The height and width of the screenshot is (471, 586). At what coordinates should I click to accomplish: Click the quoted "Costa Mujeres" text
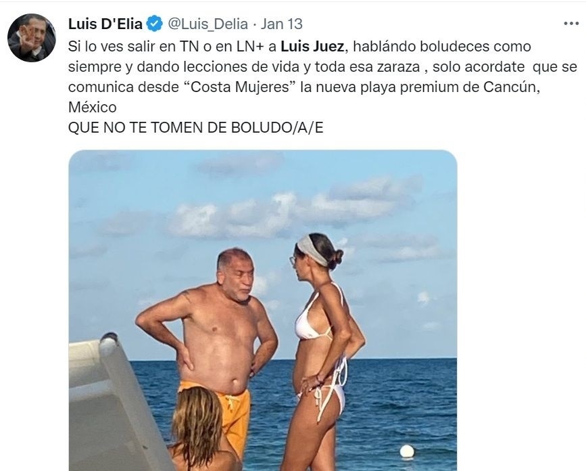(240, 87)
